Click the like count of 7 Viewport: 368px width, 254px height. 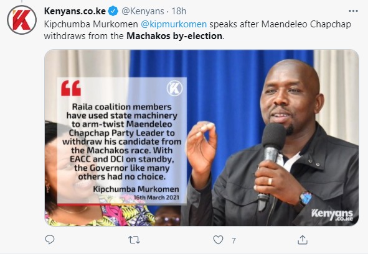234,240
